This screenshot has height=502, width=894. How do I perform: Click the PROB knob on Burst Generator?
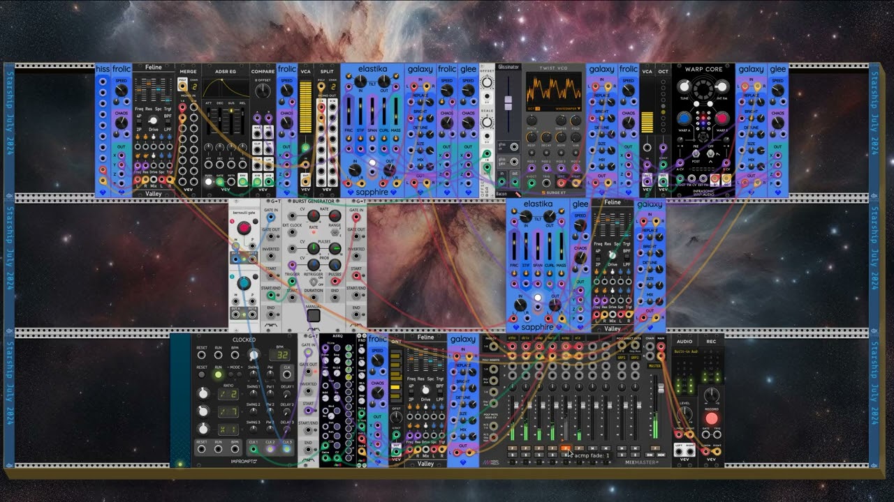335,265
